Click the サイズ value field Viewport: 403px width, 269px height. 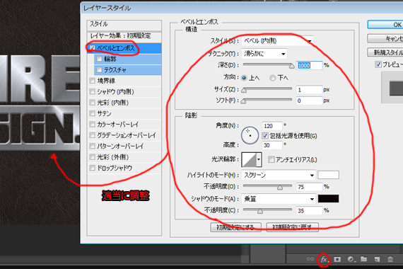coord(309,90)
